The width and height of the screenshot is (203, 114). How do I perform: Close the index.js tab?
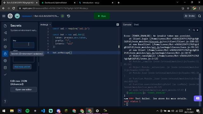pos(50,25)
